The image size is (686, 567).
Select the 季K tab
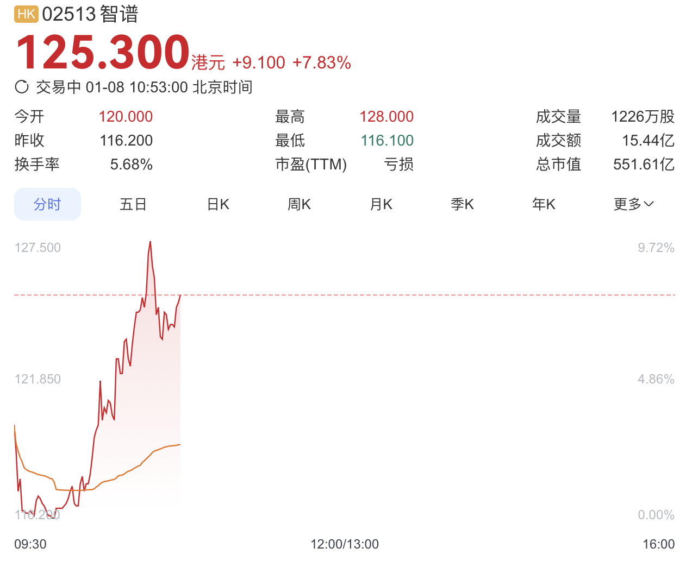462,204
